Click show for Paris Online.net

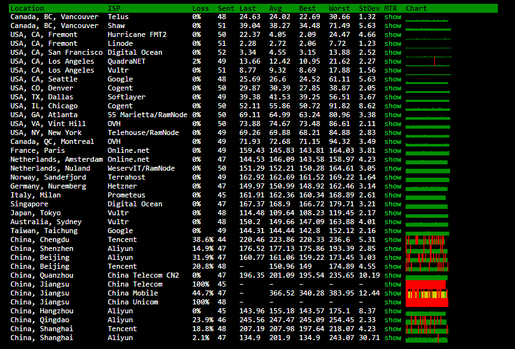pos(393,150)
